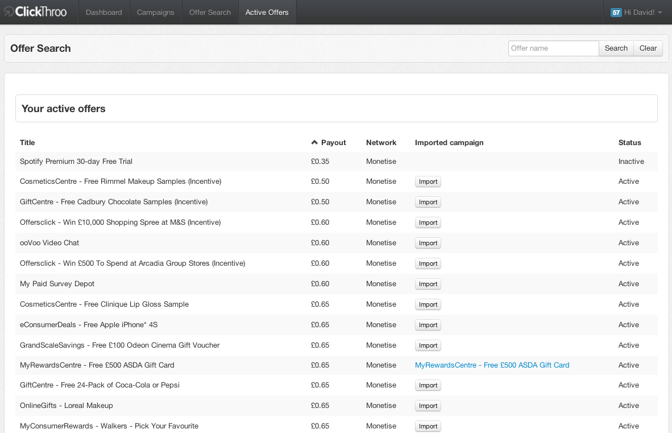The image size is (672, 433).
Task: Open the MyRewardsCentre ASDA Gift Card campaign link
Action: point(492,365)
